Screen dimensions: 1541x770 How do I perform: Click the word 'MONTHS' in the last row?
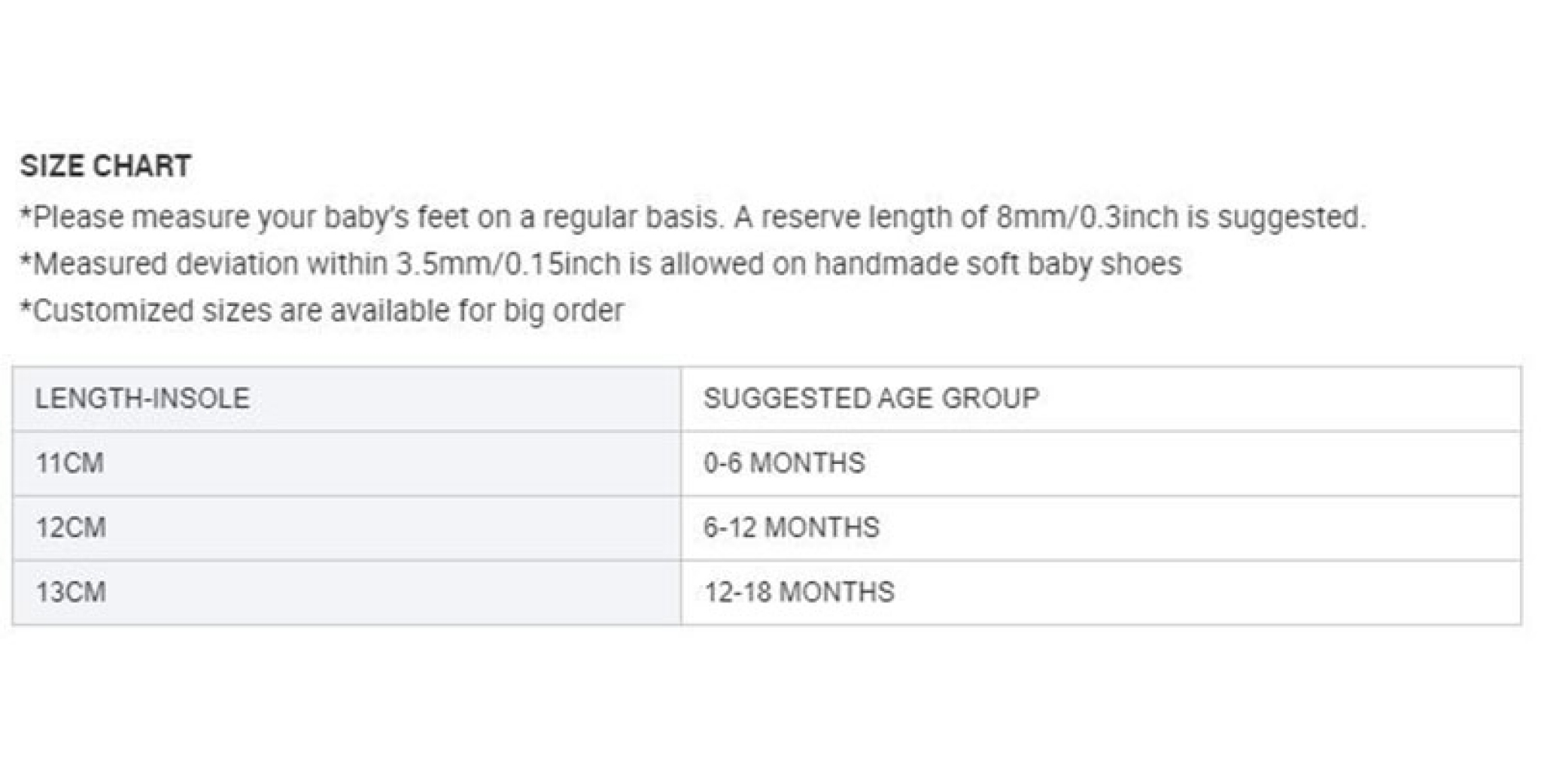click(837, 593)
